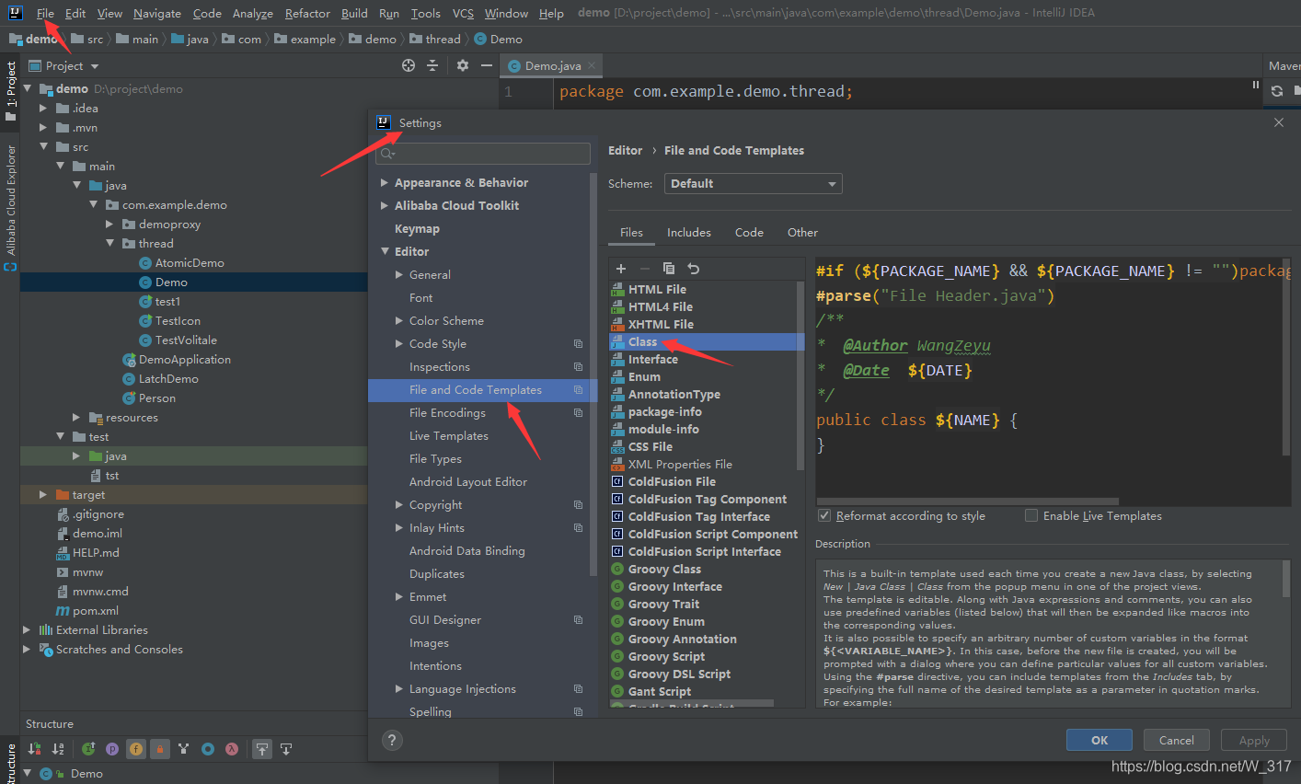Click the OK button

pyautogui.click(x=1100, y=740)
